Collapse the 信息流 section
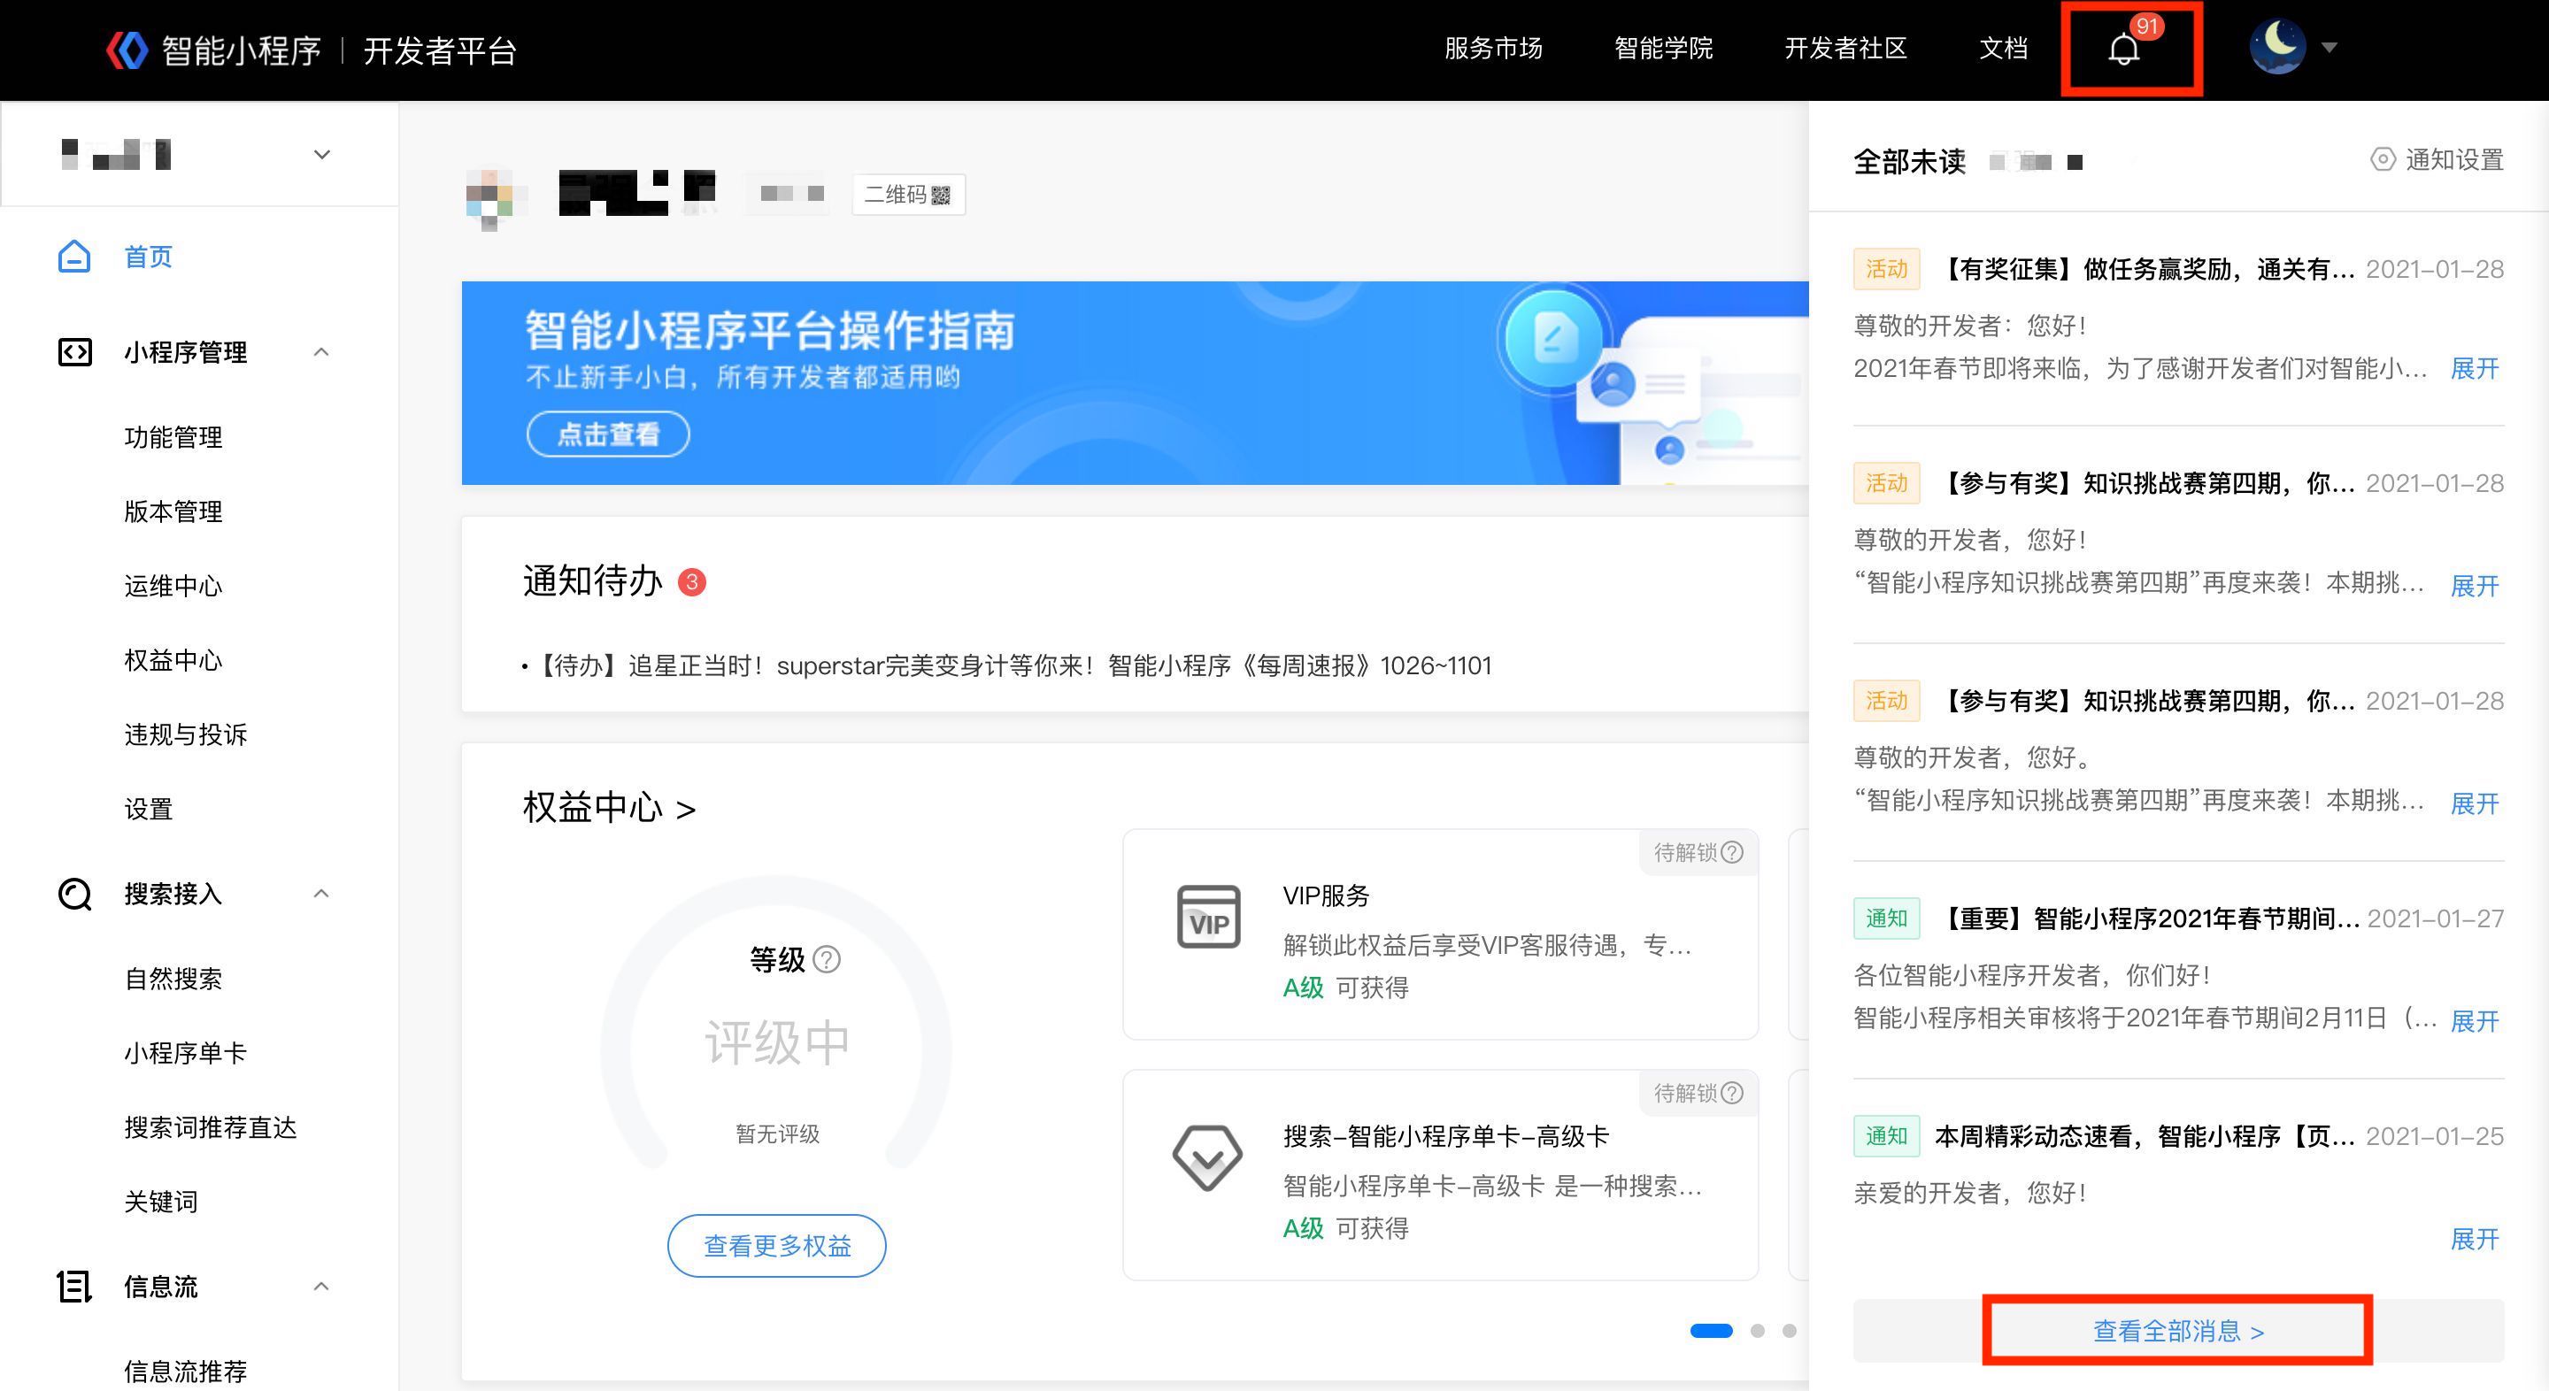The width and height of the screenshot is (2549, 1391). [320, 1286]
